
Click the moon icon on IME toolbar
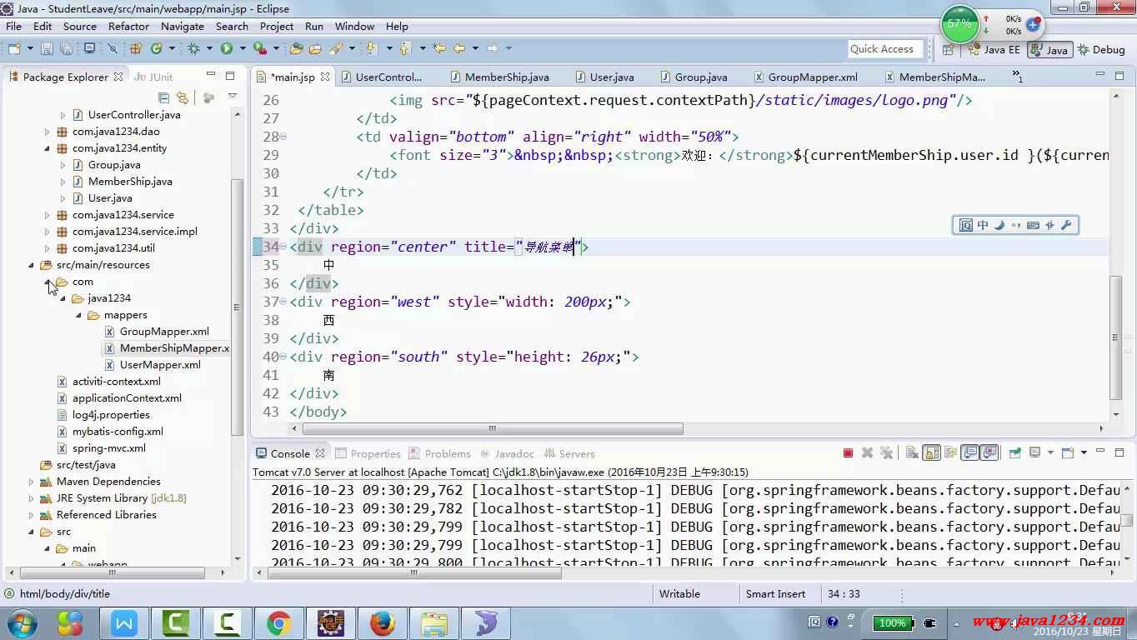pos(999,225)
